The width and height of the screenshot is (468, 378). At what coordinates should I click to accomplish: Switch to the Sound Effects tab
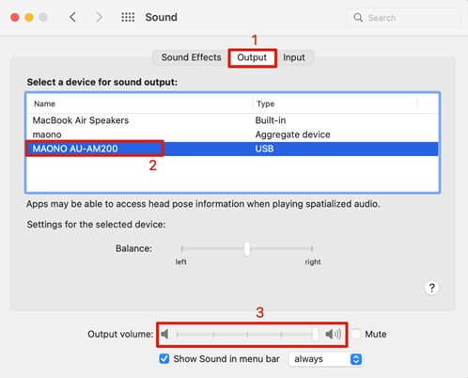[191, 57]
